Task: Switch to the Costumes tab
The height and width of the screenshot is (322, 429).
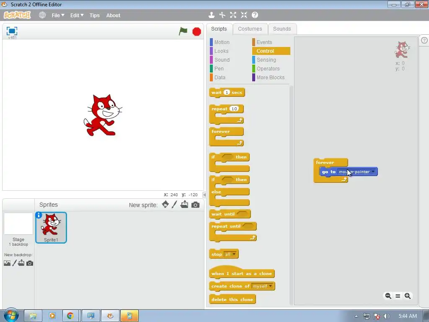Action: coord(250,29)
